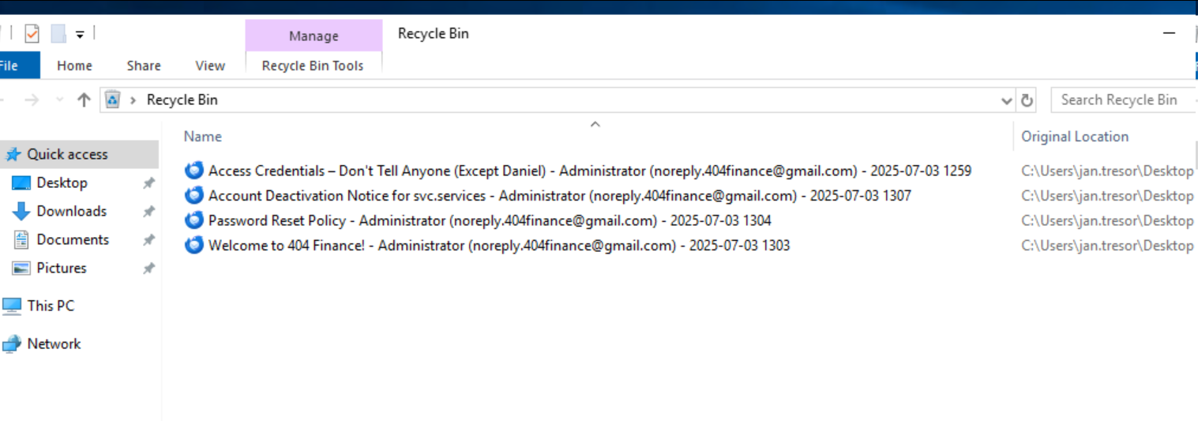
Task: Click the Documents folder icon
Action: (21, 239)
